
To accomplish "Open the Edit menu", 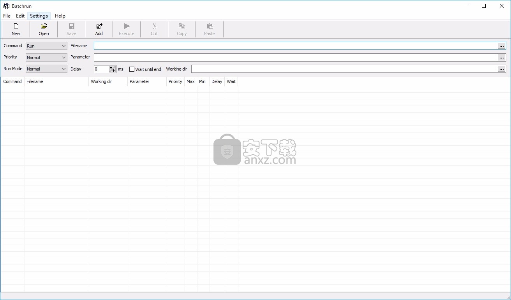I will (x=20, y=16).
